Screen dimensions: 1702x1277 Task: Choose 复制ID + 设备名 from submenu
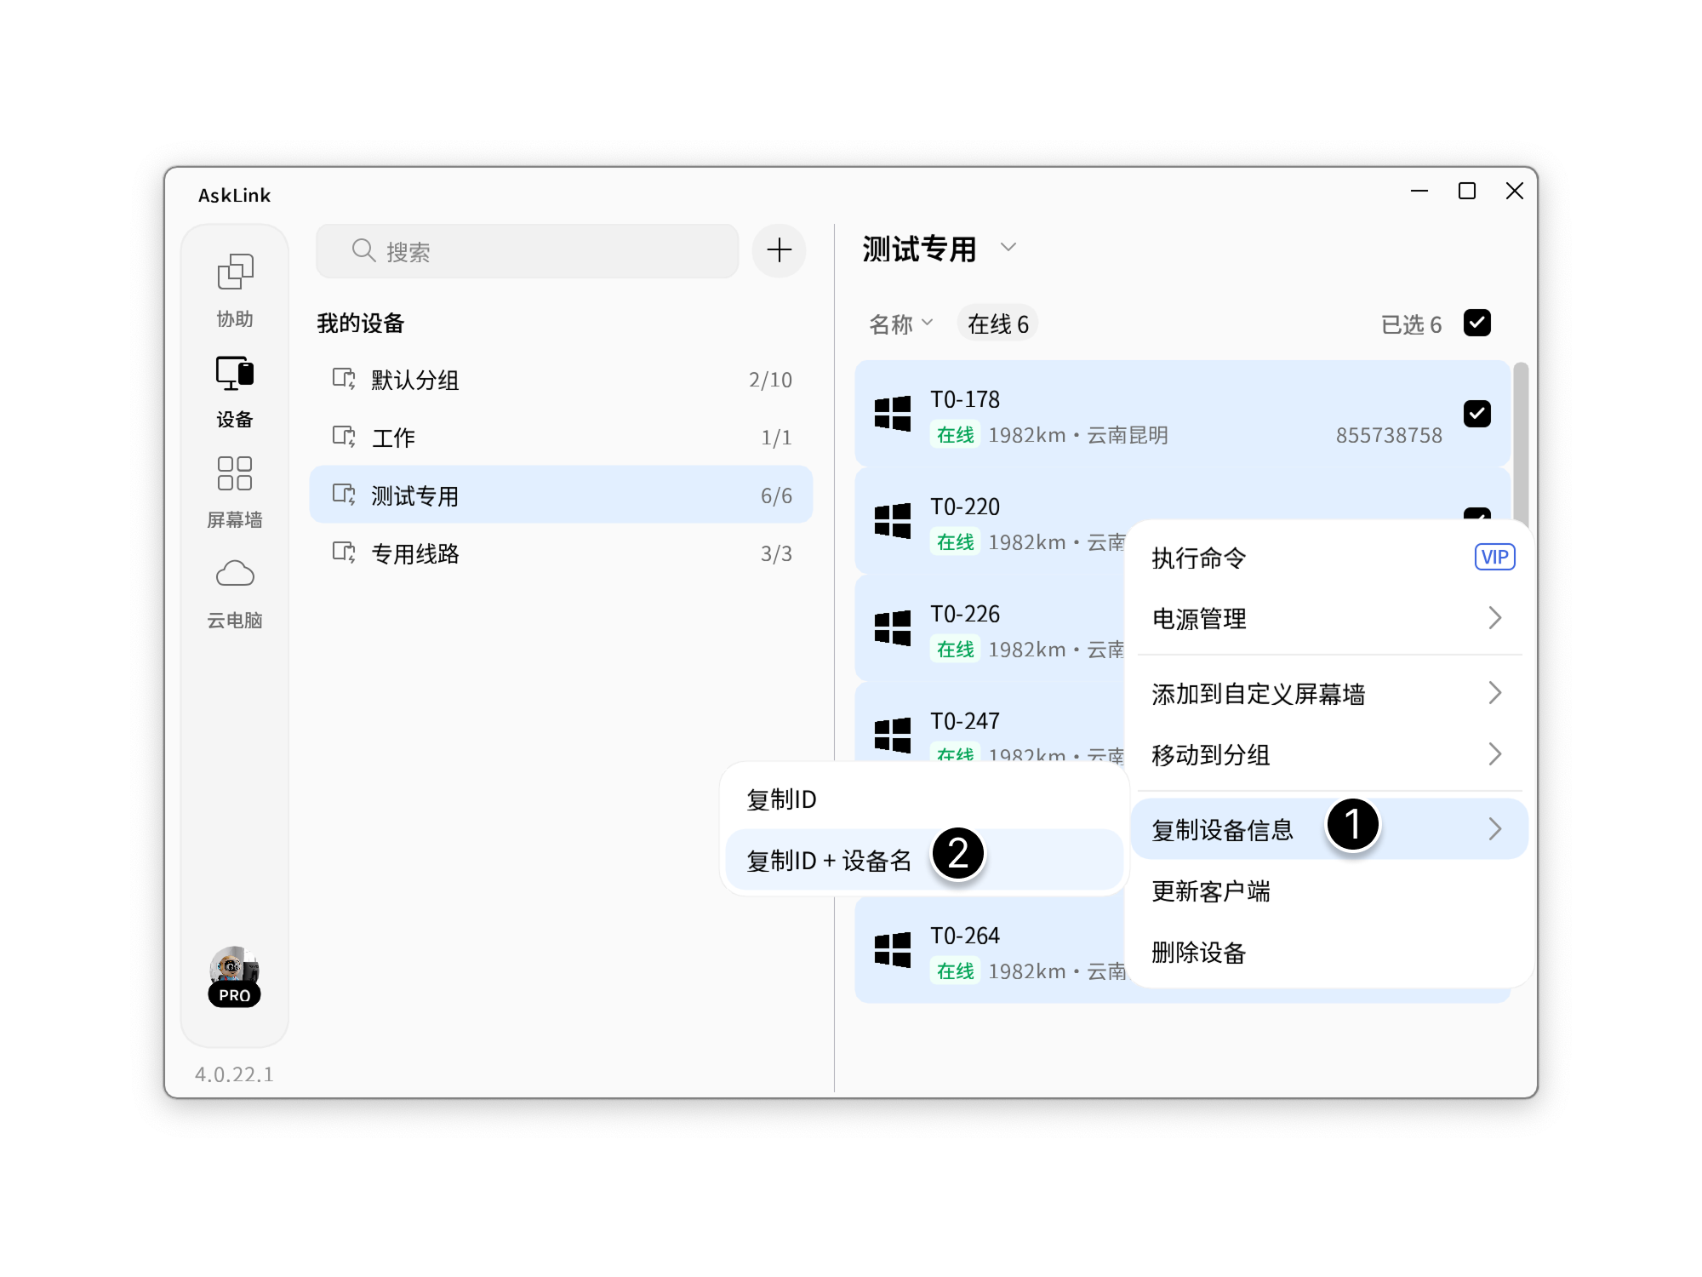(x=827, y=859)
